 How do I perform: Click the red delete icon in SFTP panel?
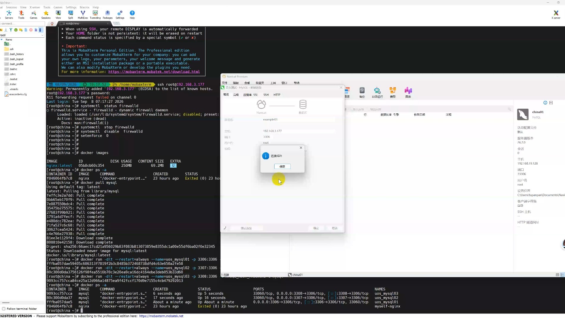point(31,30)
